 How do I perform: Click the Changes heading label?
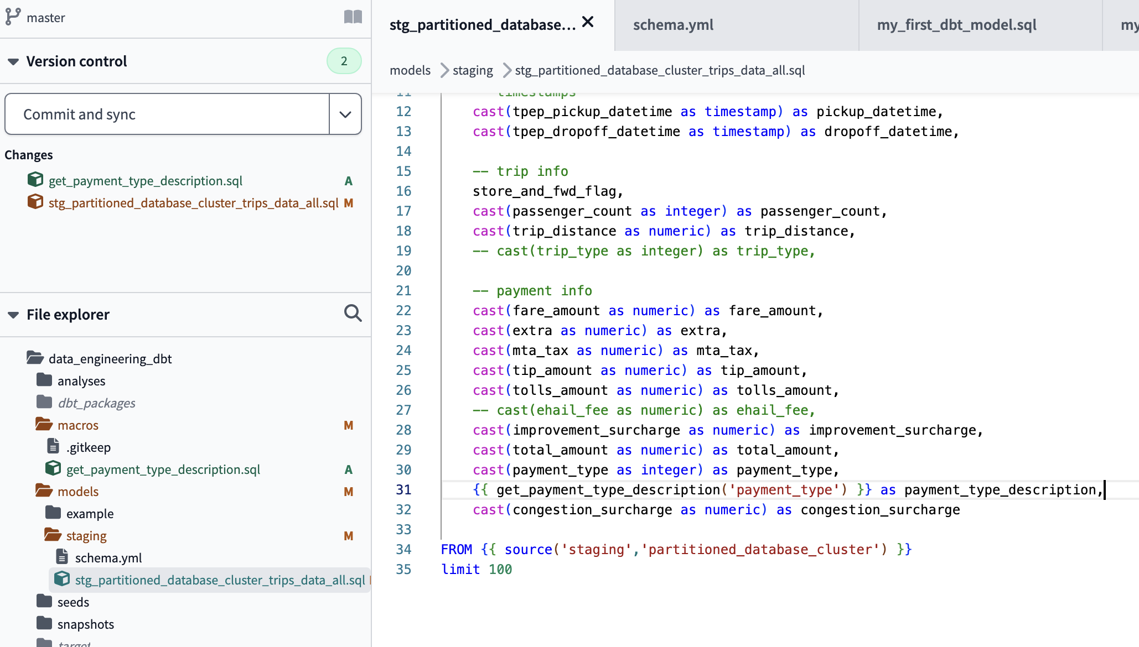(x=29, y=155)
